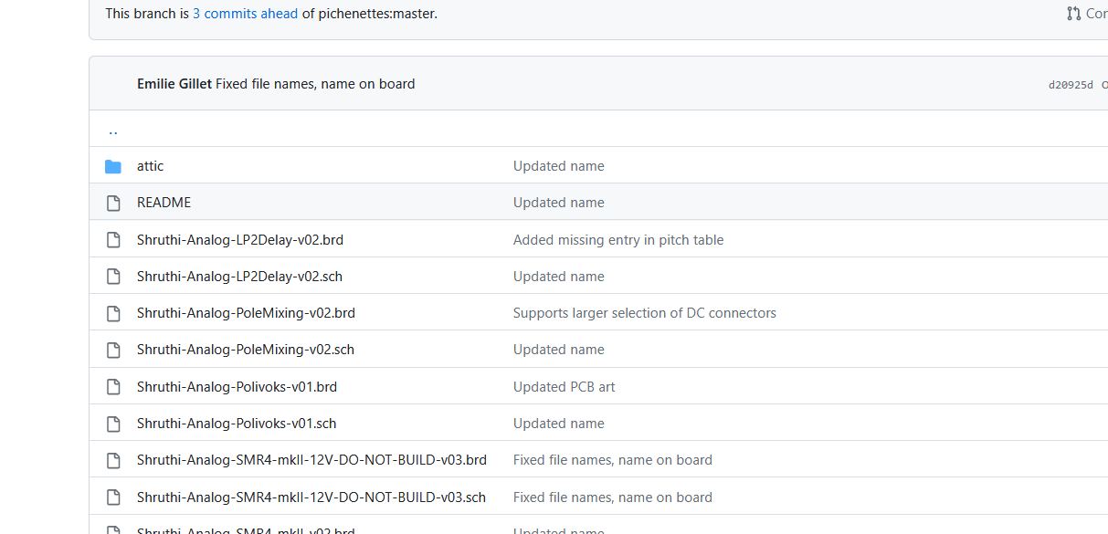Open Shruthi-Analog-Polivoks-v01.sch file
Screen dimensions: 1108x534
[x=237, y=424]
